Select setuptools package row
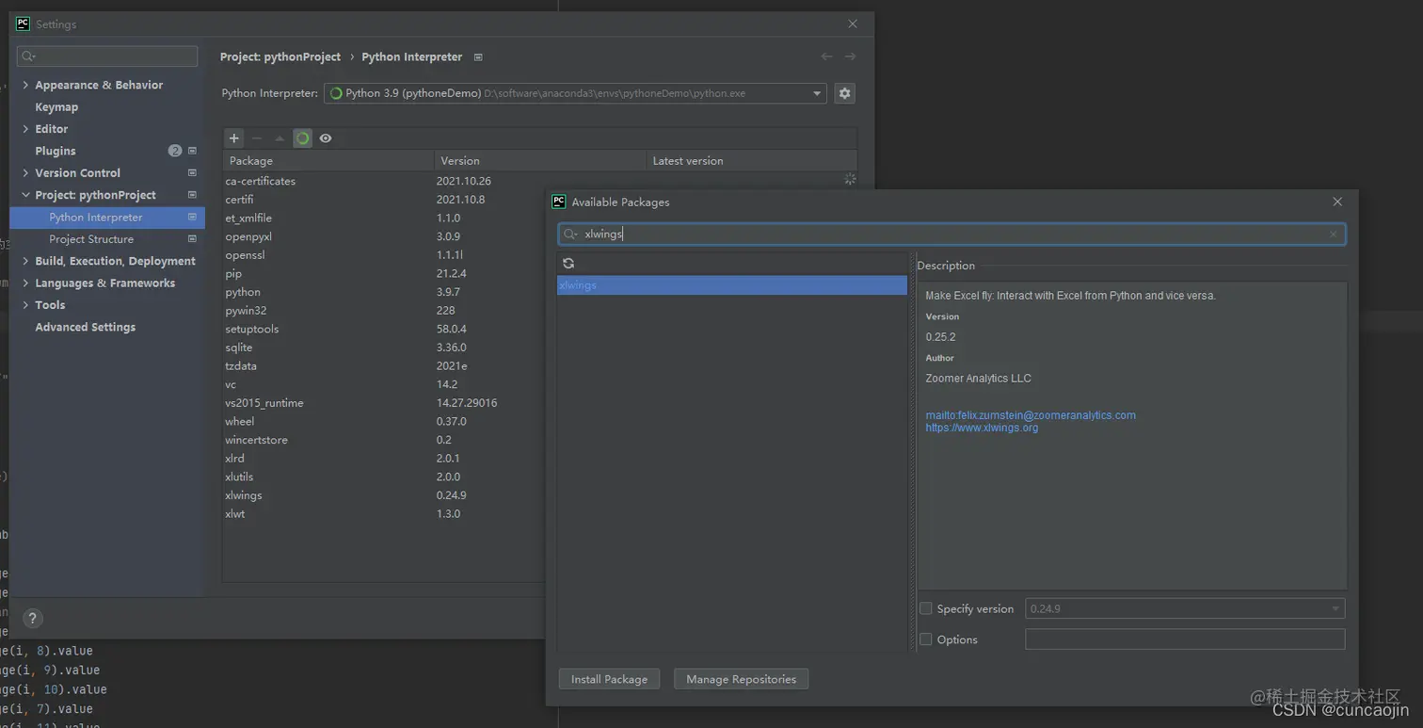Viewport: 1423px width, 728px height. click(x=384, y=329)
